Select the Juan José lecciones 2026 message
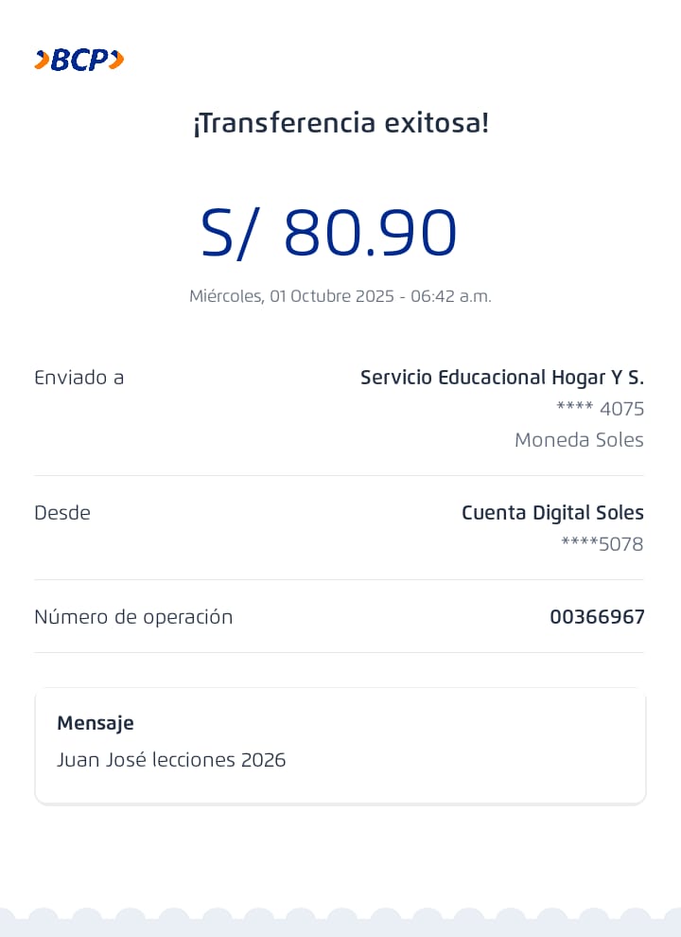 click(171, 760)
